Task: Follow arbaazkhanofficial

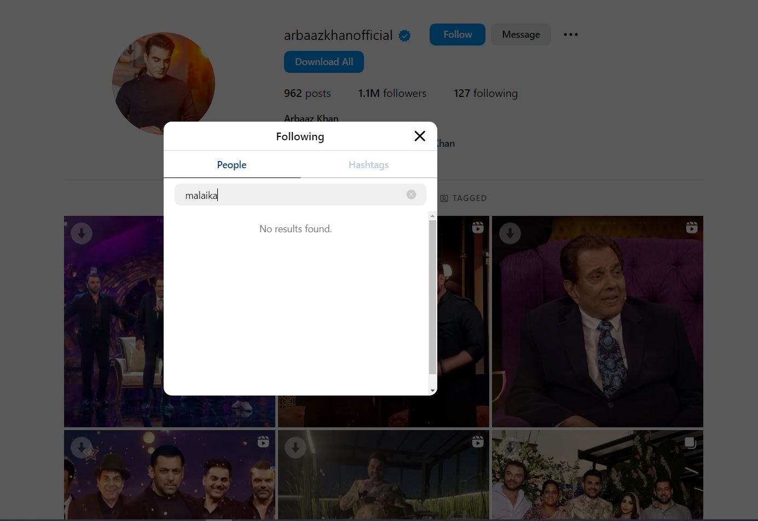Action: point(458,35)
